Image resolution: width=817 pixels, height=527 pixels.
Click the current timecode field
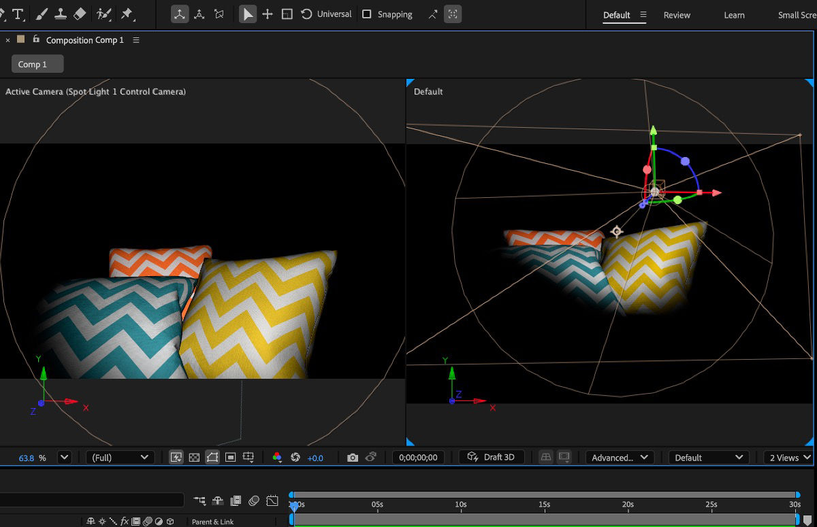pyautogui.click(x=416, y=457)
